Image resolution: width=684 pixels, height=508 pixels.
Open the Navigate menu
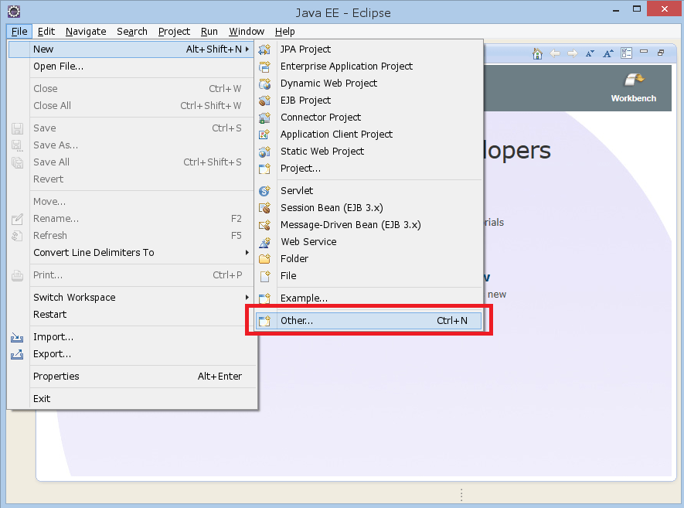point(86,32)
